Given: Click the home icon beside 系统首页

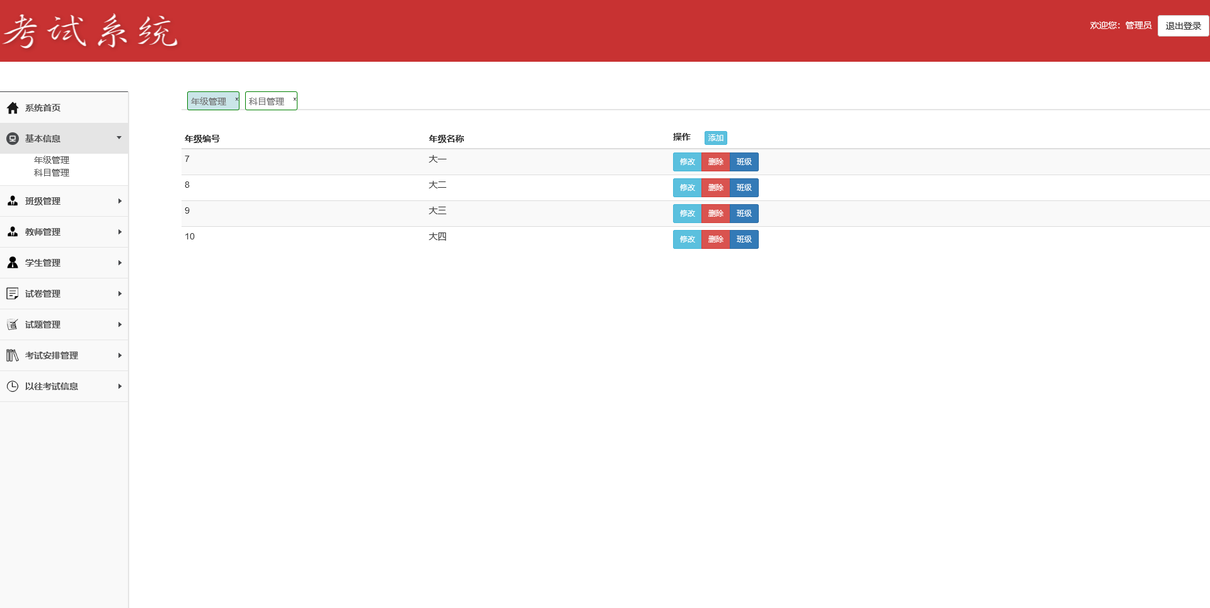Looking at the screenshot, I should [x=13, y=108].
